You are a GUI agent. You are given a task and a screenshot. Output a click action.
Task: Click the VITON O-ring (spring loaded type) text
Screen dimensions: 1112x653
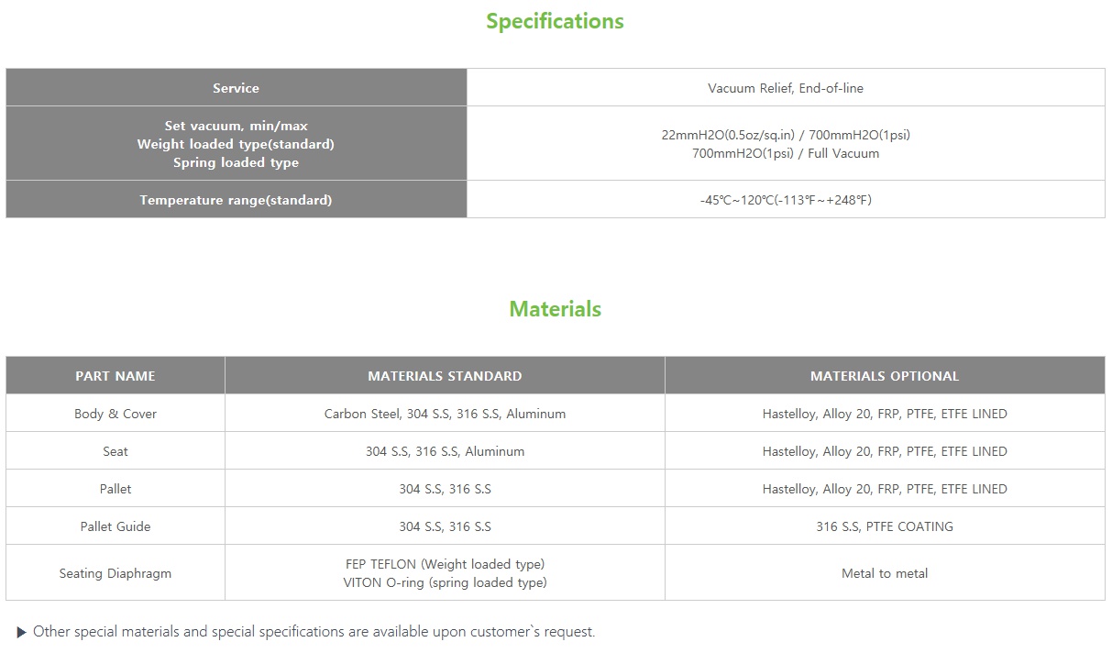(x=445, y=582)
